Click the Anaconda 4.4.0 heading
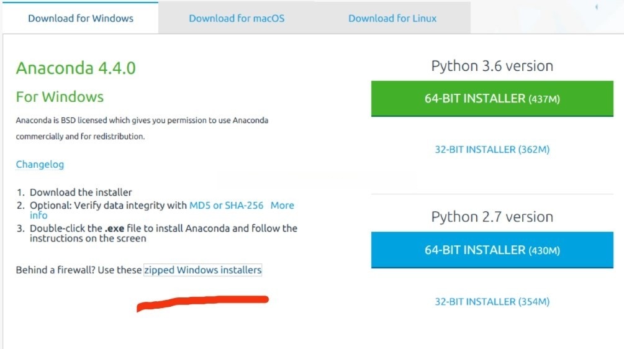This screenshot has width=624, height=349. click(x=76, y=68)
